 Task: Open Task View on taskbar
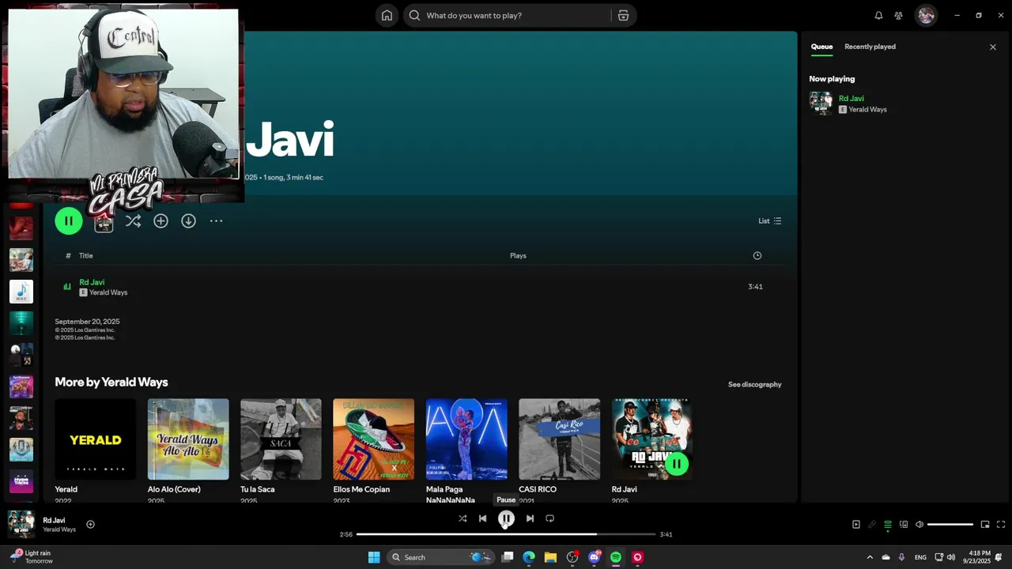[508, 557]
